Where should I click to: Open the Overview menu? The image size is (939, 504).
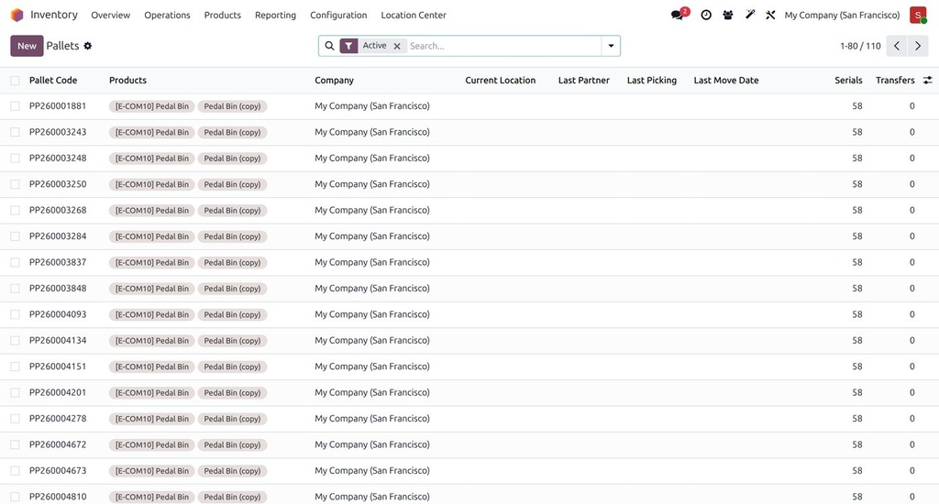point(110,15)
